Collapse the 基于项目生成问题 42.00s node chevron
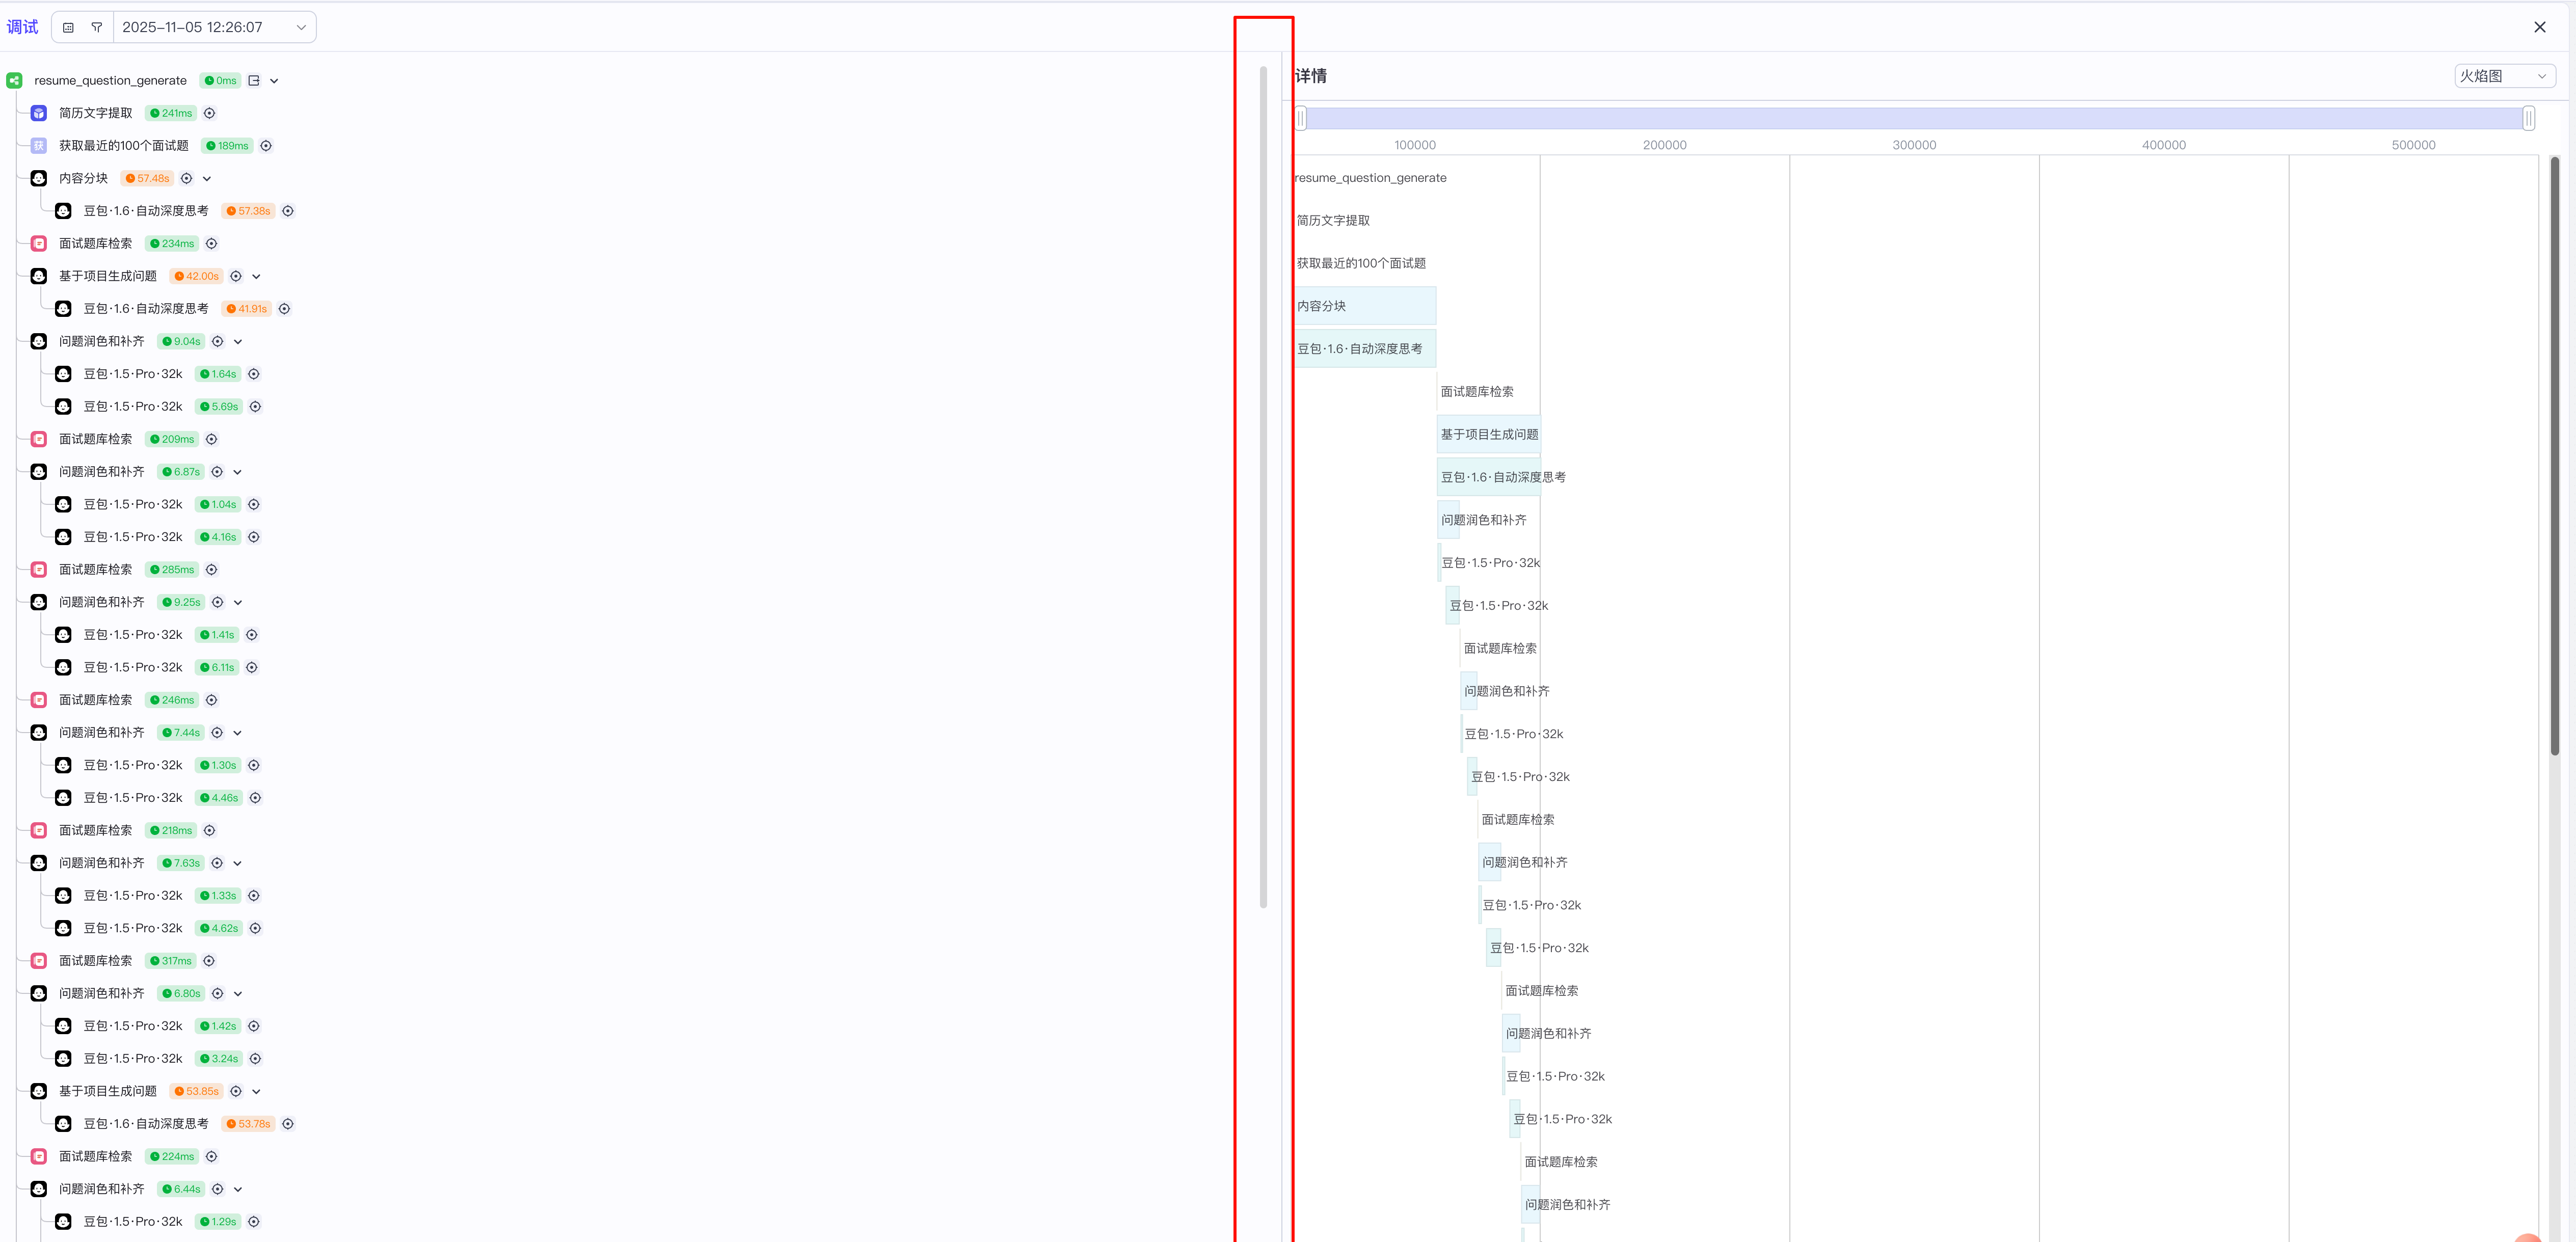2576x1242 pixels. point(256,277)
